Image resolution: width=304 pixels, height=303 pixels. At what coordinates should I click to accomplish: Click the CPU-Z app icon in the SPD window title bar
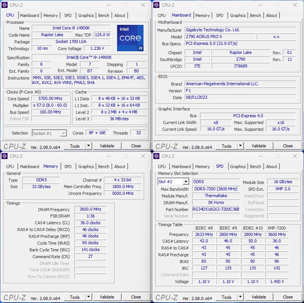pos(156,156)
